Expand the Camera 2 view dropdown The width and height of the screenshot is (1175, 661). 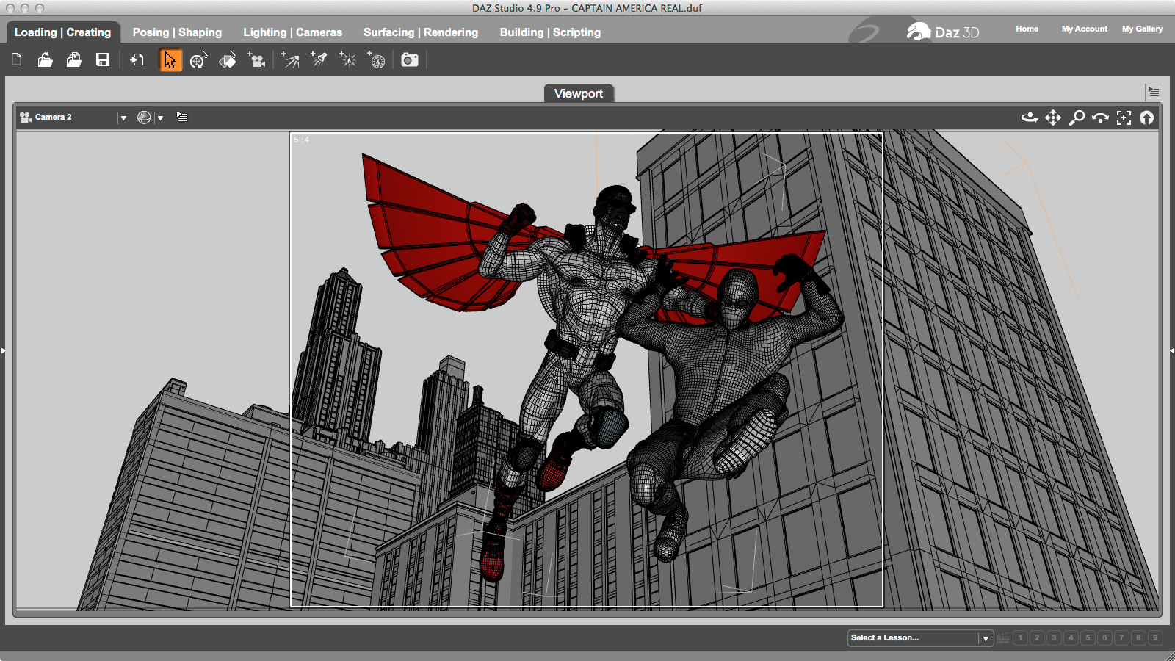[x=123, y=118]
